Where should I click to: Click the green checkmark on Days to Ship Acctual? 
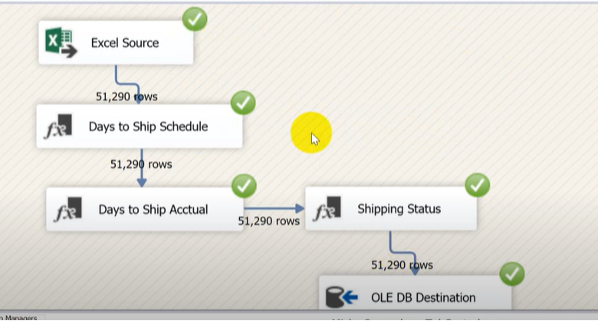tap(244, 185)
